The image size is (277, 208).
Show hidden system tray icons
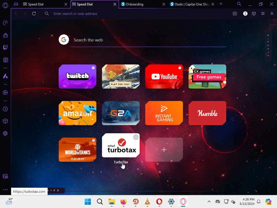point(209,201)
